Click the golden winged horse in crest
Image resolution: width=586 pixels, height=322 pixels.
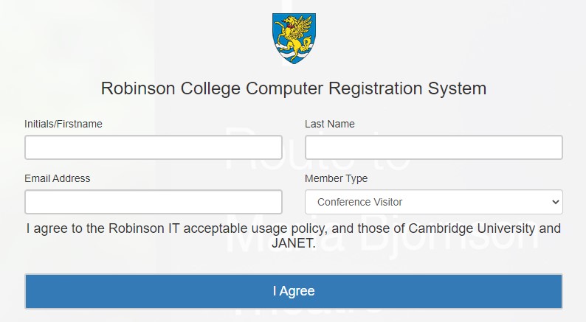pyautogui.click(x=294, y=38)
